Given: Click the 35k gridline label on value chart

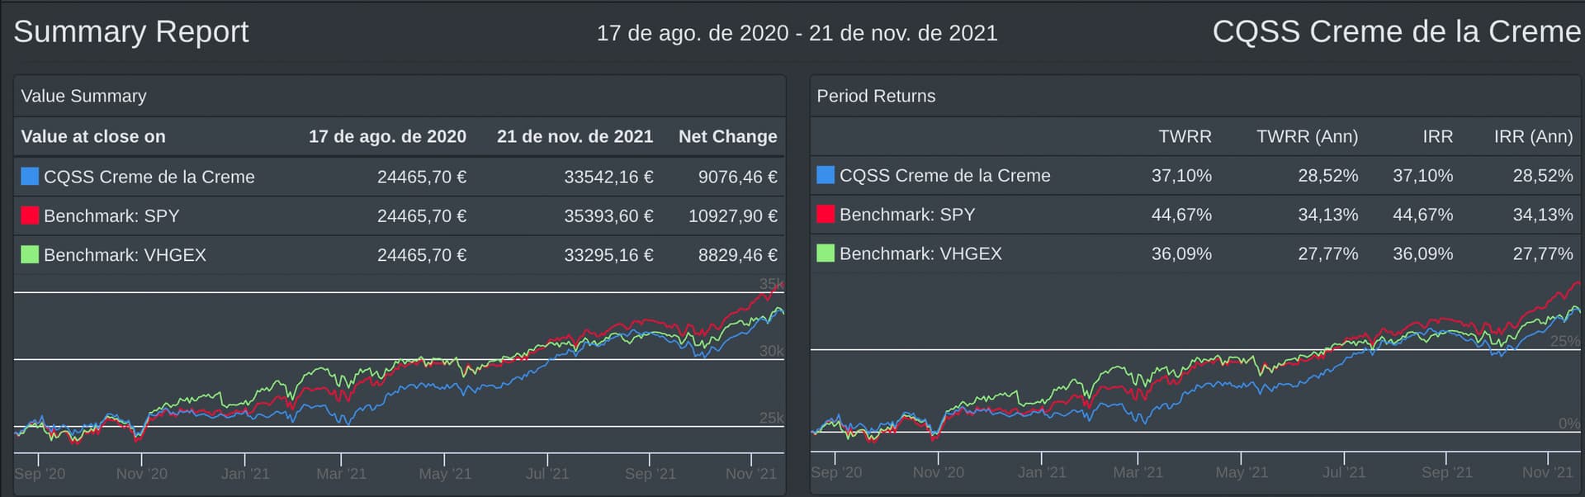Looking at the screenshot, I should (772, 284).
